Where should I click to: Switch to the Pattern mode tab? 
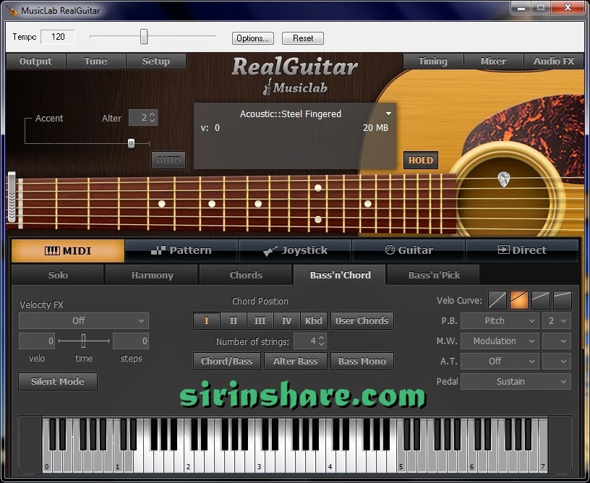(181, 250)
